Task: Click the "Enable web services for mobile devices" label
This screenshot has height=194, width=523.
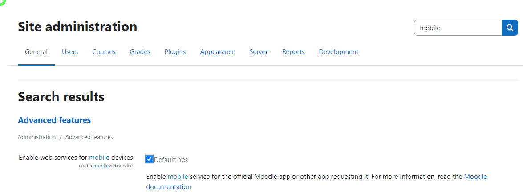Action: (76, 158)
